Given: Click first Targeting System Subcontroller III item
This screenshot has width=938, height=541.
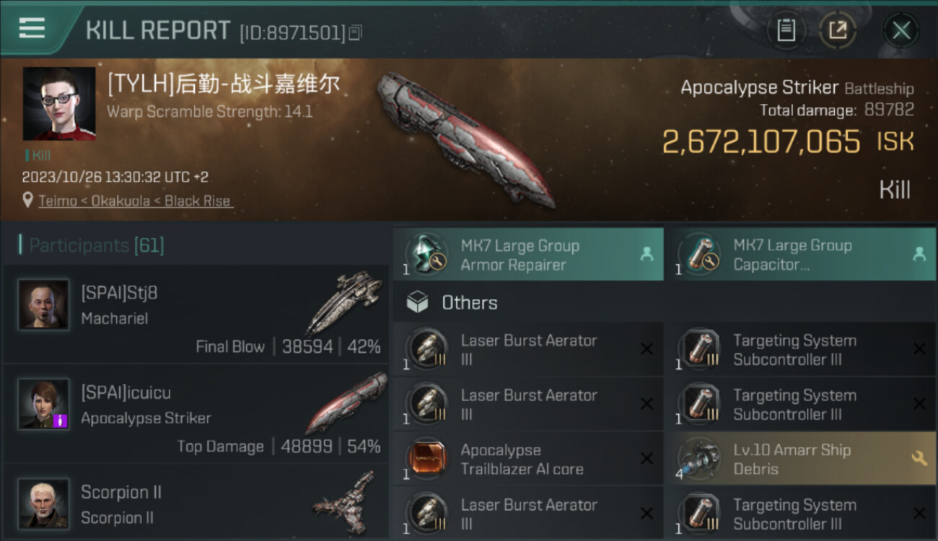Looking at the screenshot, I should (x=800, y=350).
